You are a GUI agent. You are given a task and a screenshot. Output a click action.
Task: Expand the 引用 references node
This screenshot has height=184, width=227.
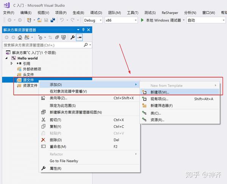[12, 63]
